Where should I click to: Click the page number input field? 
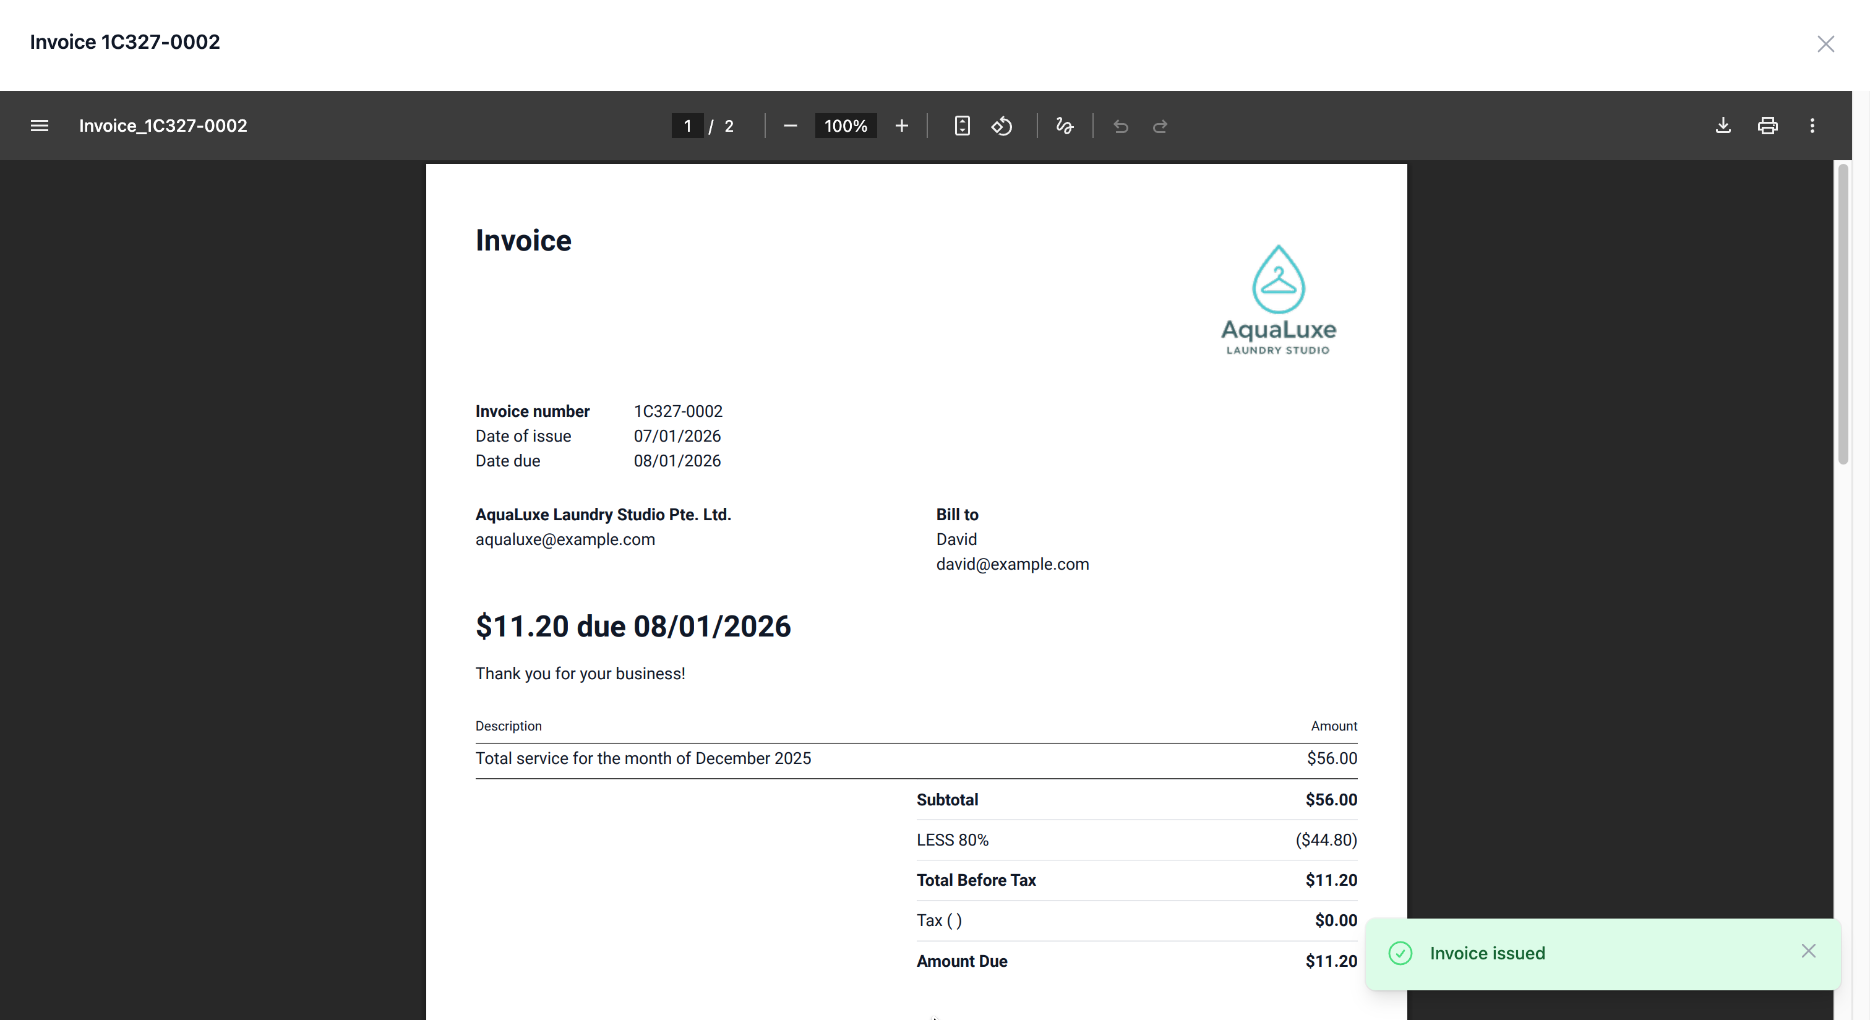[687, 126]
